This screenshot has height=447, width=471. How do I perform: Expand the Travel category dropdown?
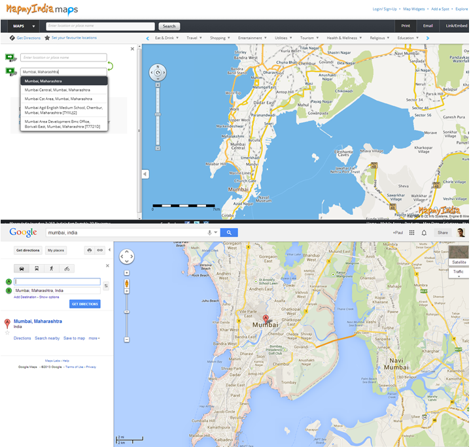point(194,38)
